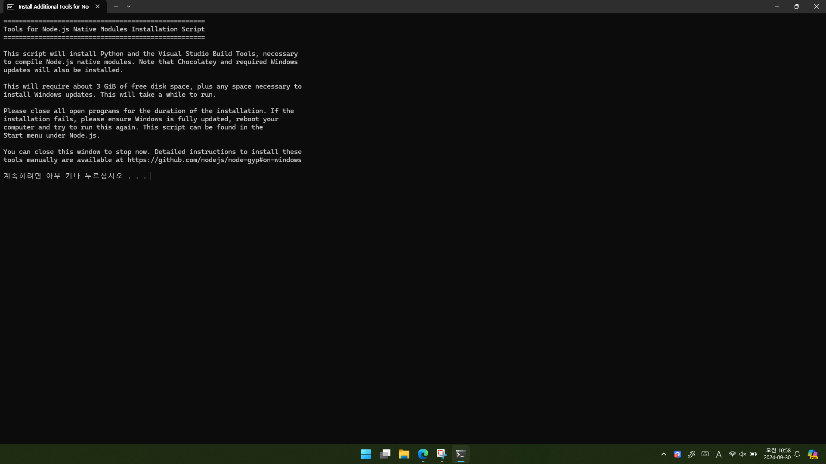
Task: Open Snipping Tool from taskbar
Action: 442,454
